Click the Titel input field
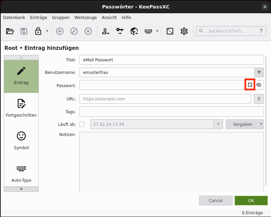The image size is (271, 217). click(172, 60)
